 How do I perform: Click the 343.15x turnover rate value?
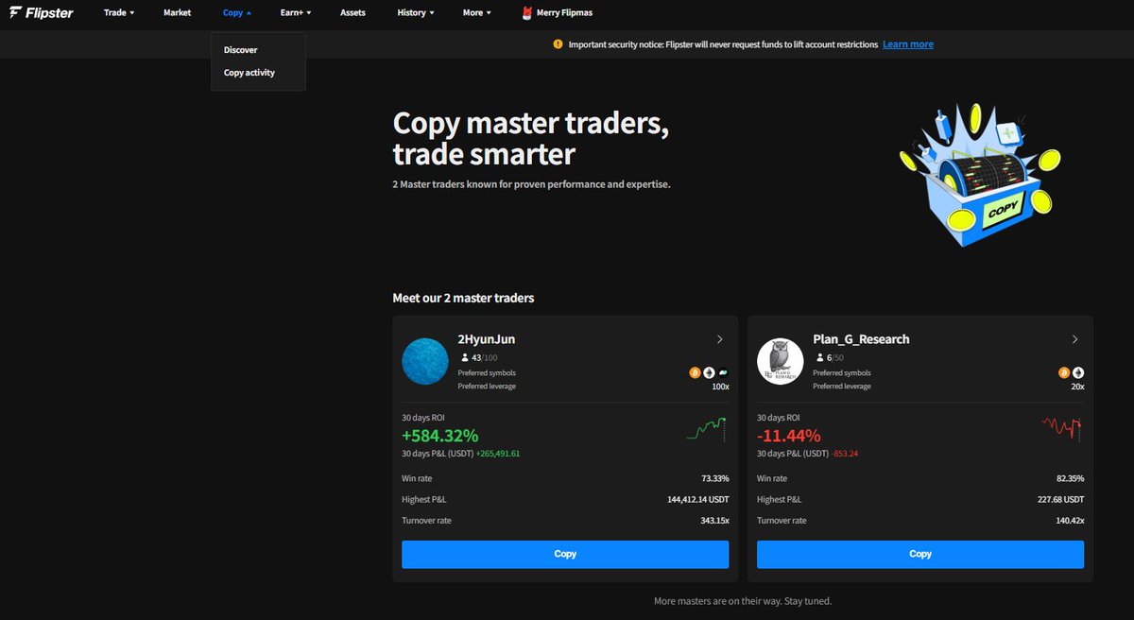(x=713, y=521)
